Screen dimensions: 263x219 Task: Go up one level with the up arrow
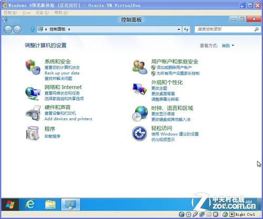click(32, 29)
